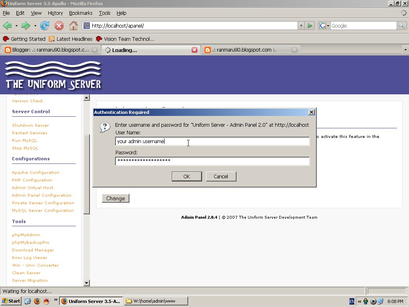Screen dimensions: 409x307
Task: Open Getting Started bookmark
Action: 24,39
